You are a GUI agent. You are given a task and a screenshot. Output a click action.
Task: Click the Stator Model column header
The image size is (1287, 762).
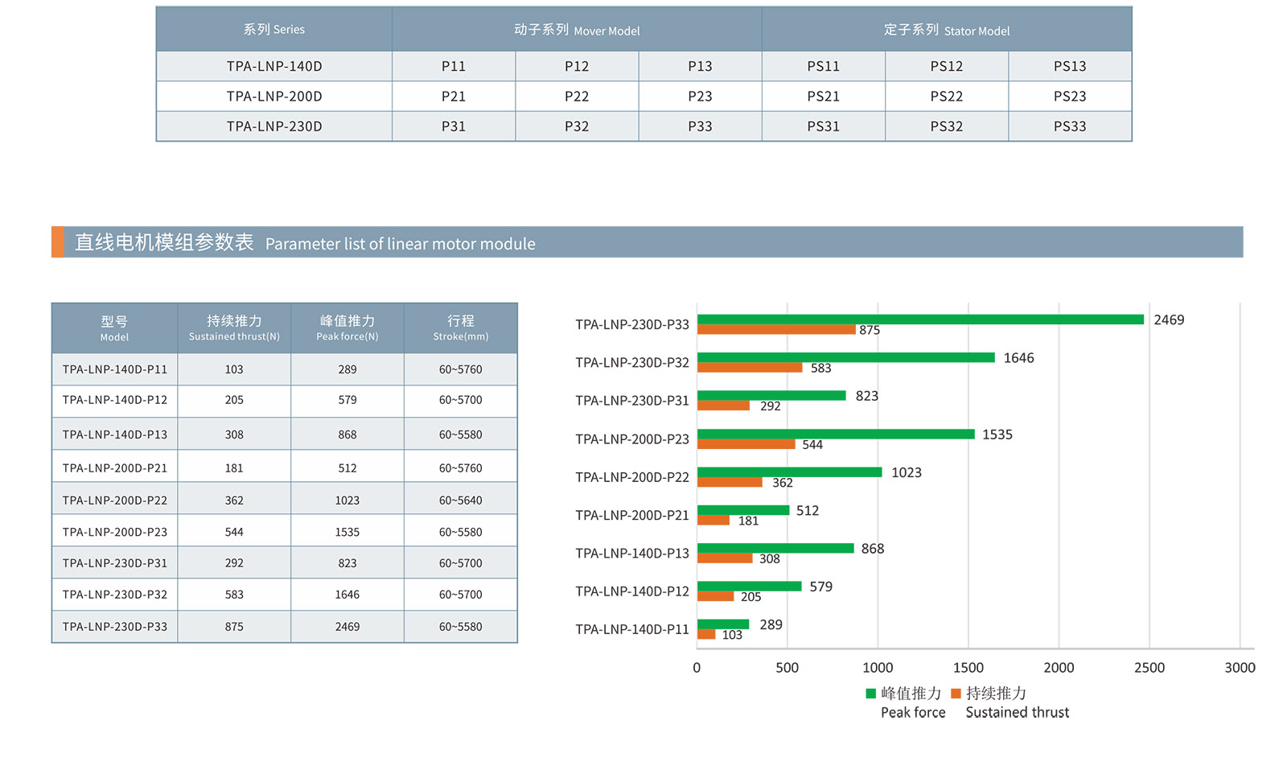point(946,30)
